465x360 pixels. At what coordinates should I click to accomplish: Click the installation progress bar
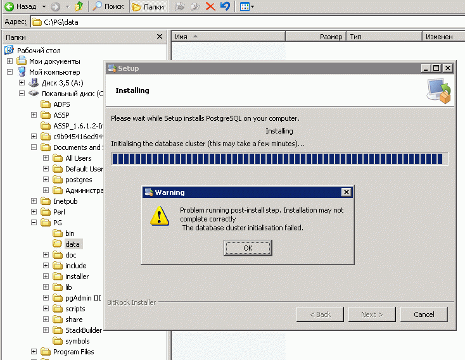click(x=279, y=159)
